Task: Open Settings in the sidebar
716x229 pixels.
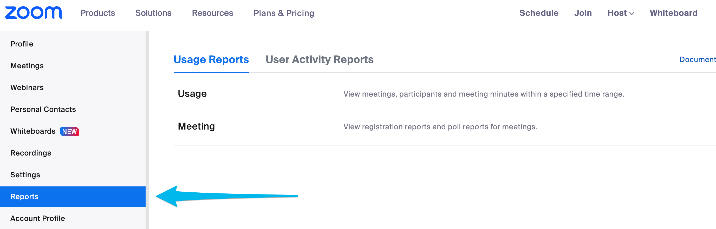Action: point(25,175)
